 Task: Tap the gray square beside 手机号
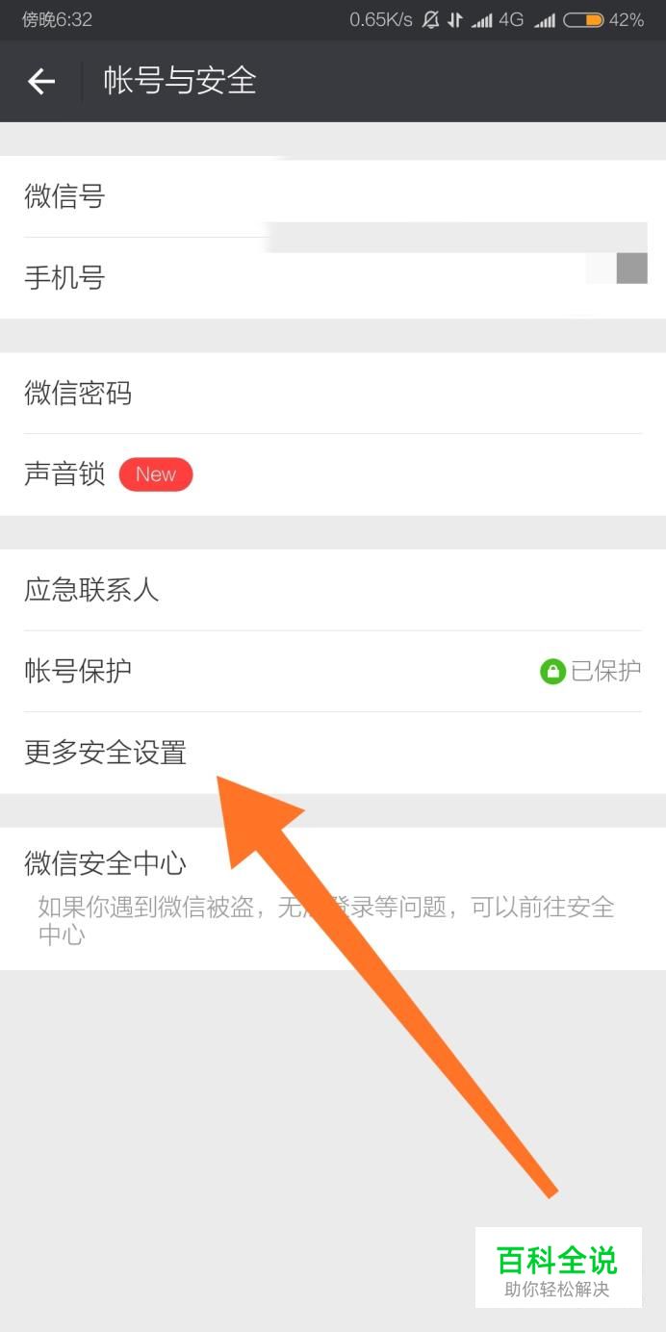click(x=631, y=269)
